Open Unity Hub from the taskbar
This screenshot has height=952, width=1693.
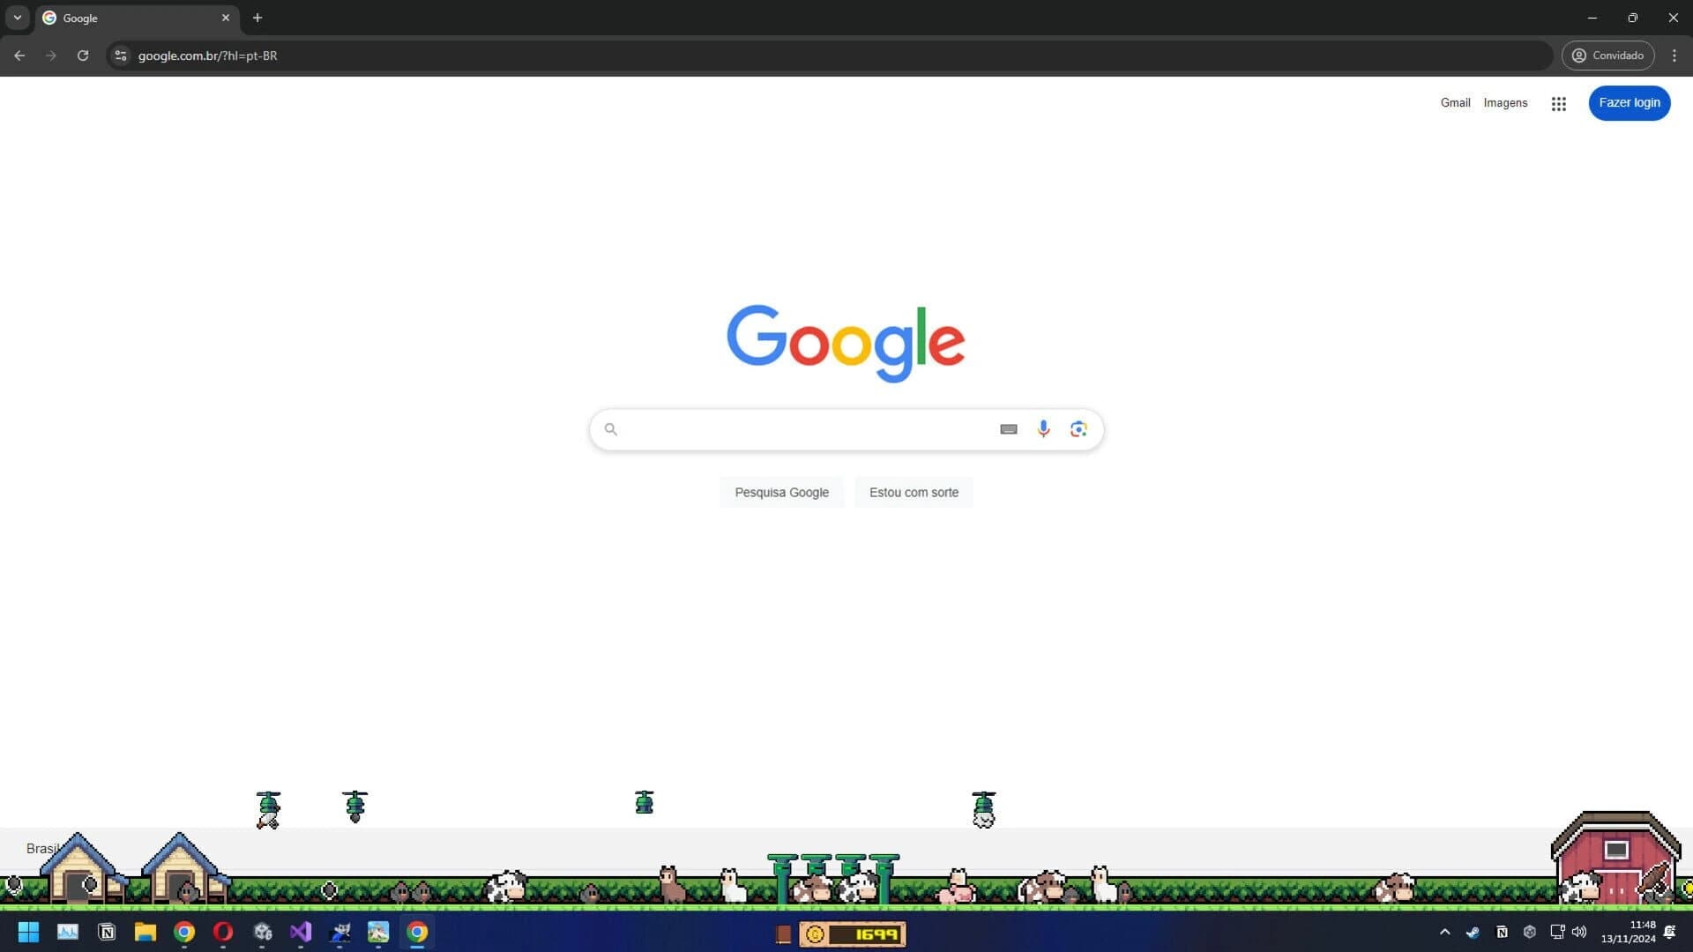pyautogui.click(x=262, y=932)
